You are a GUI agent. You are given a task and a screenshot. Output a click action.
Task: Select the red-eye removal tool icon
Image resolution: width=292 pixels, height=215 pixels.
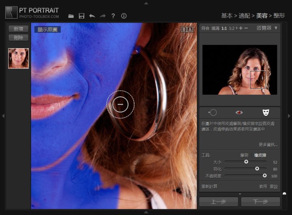click(x=239, y=113)
